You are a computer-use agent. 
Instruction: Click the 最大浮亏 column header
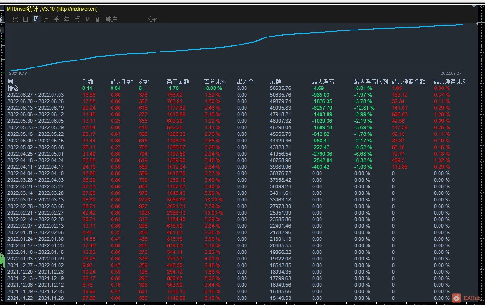pos(323,82)
